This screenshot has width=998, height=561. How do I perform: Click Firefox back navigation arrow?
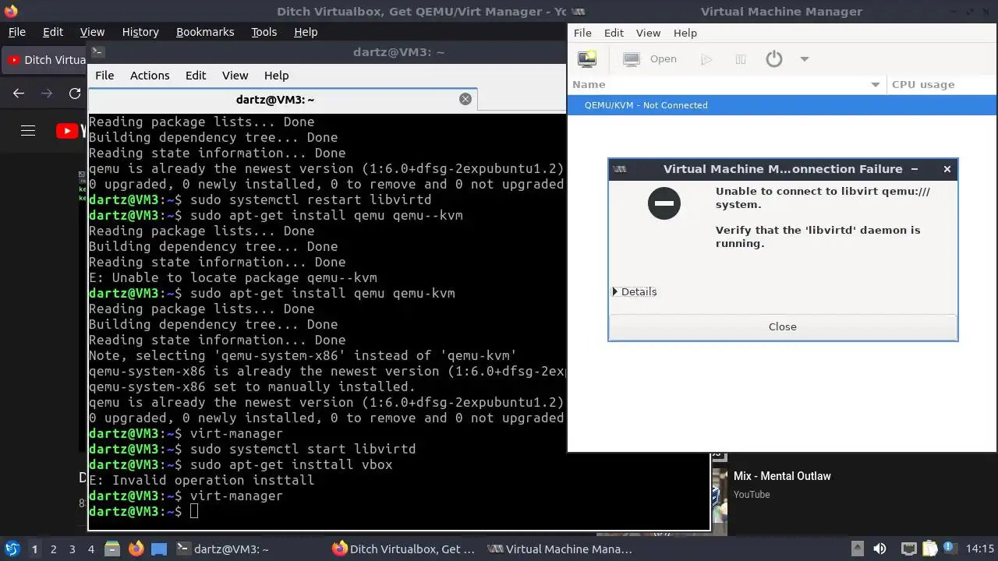19,93
